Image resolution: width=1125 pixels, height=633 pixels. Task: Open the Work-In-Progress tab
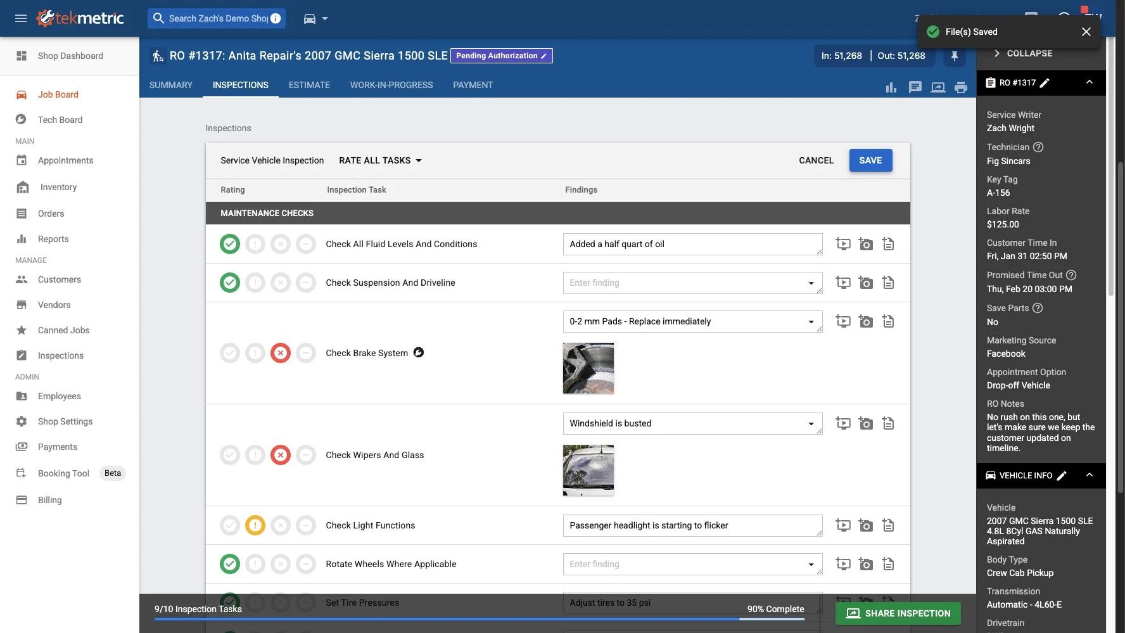(x=391, y=85)
